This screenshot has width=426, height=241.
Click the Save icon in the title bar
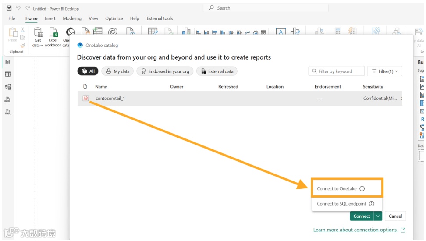[x=9, y=8]
